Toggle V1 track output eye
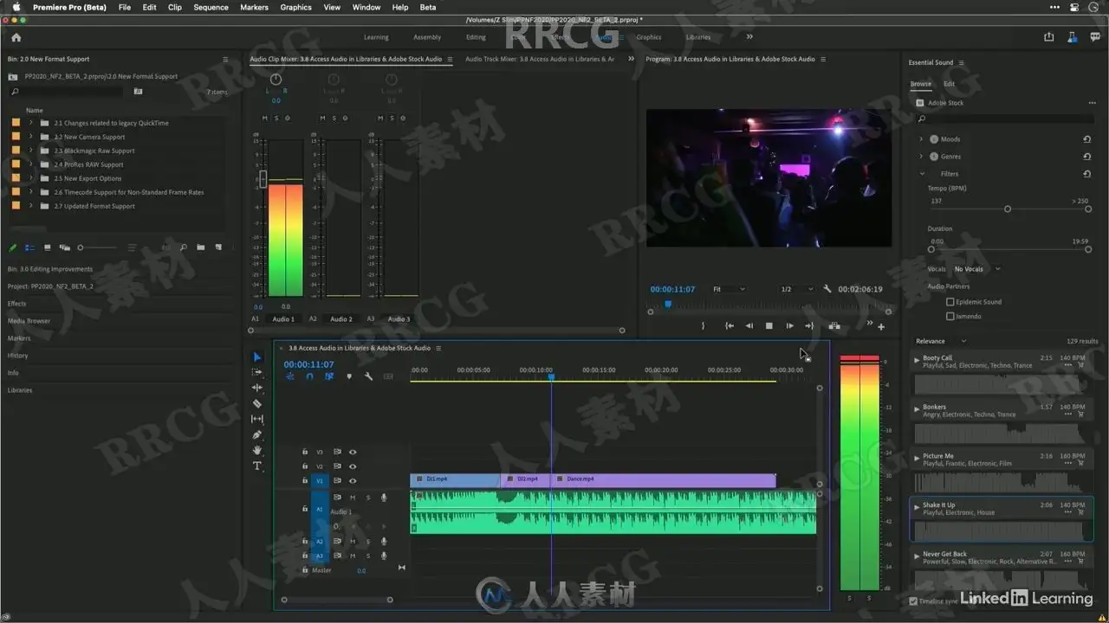The image size is (1109, 623). click(353, 480)
